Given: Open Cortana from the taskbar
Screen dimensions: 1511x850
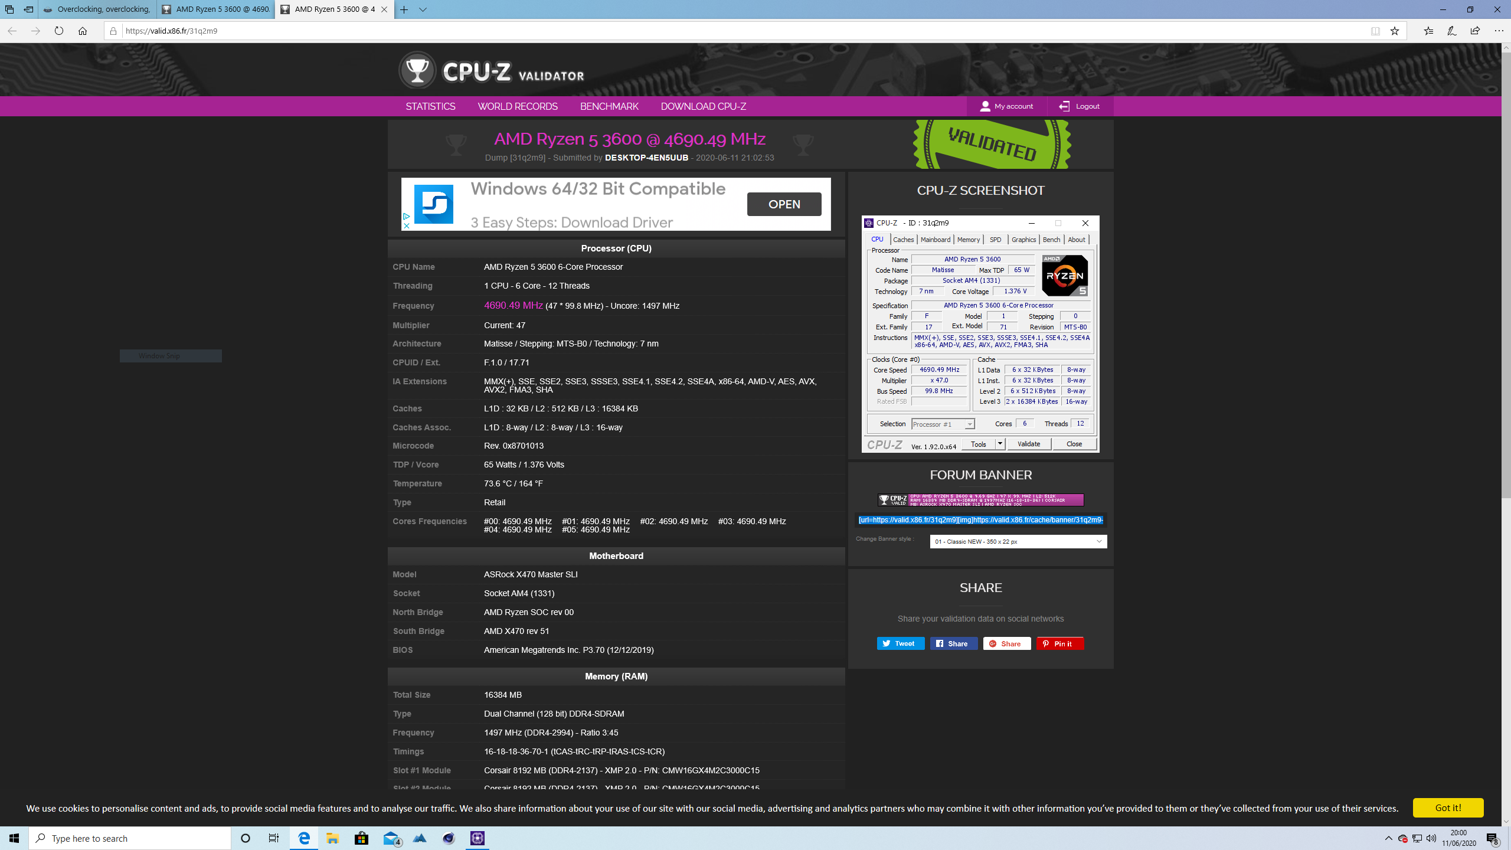Looking at the screenshot, I should (x=246, y=838).
